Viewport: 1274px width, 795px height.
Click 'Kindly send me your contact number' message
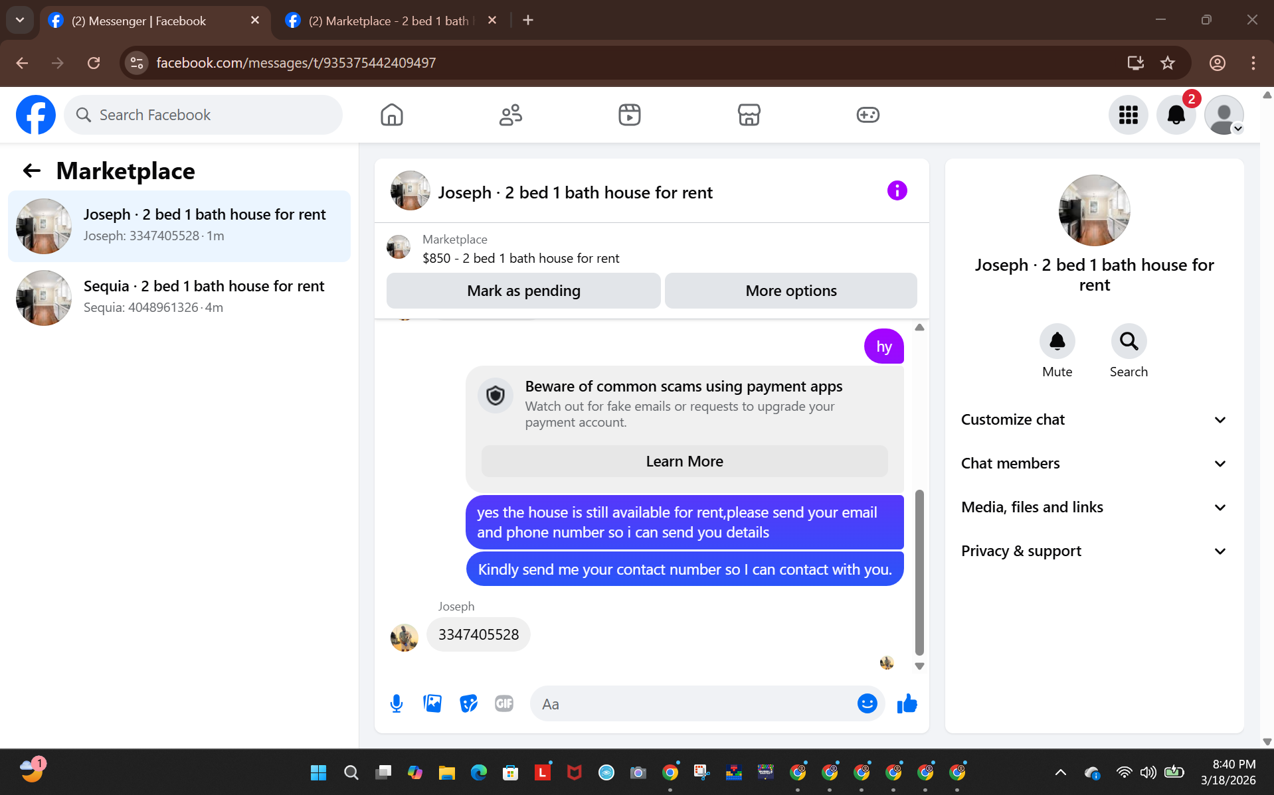pos(685,569)
